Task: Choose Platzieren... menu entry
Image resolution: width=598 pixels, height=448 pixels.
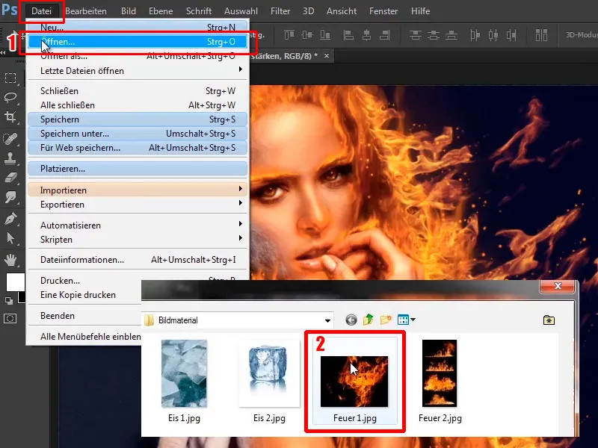Action: coord(138,169)
